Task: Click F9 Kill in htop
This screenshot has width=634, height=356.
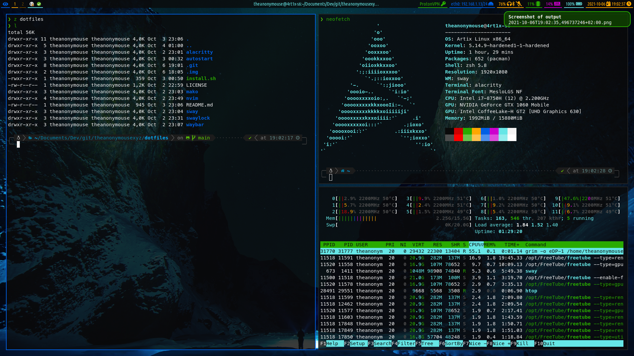Action: (522, 343)
